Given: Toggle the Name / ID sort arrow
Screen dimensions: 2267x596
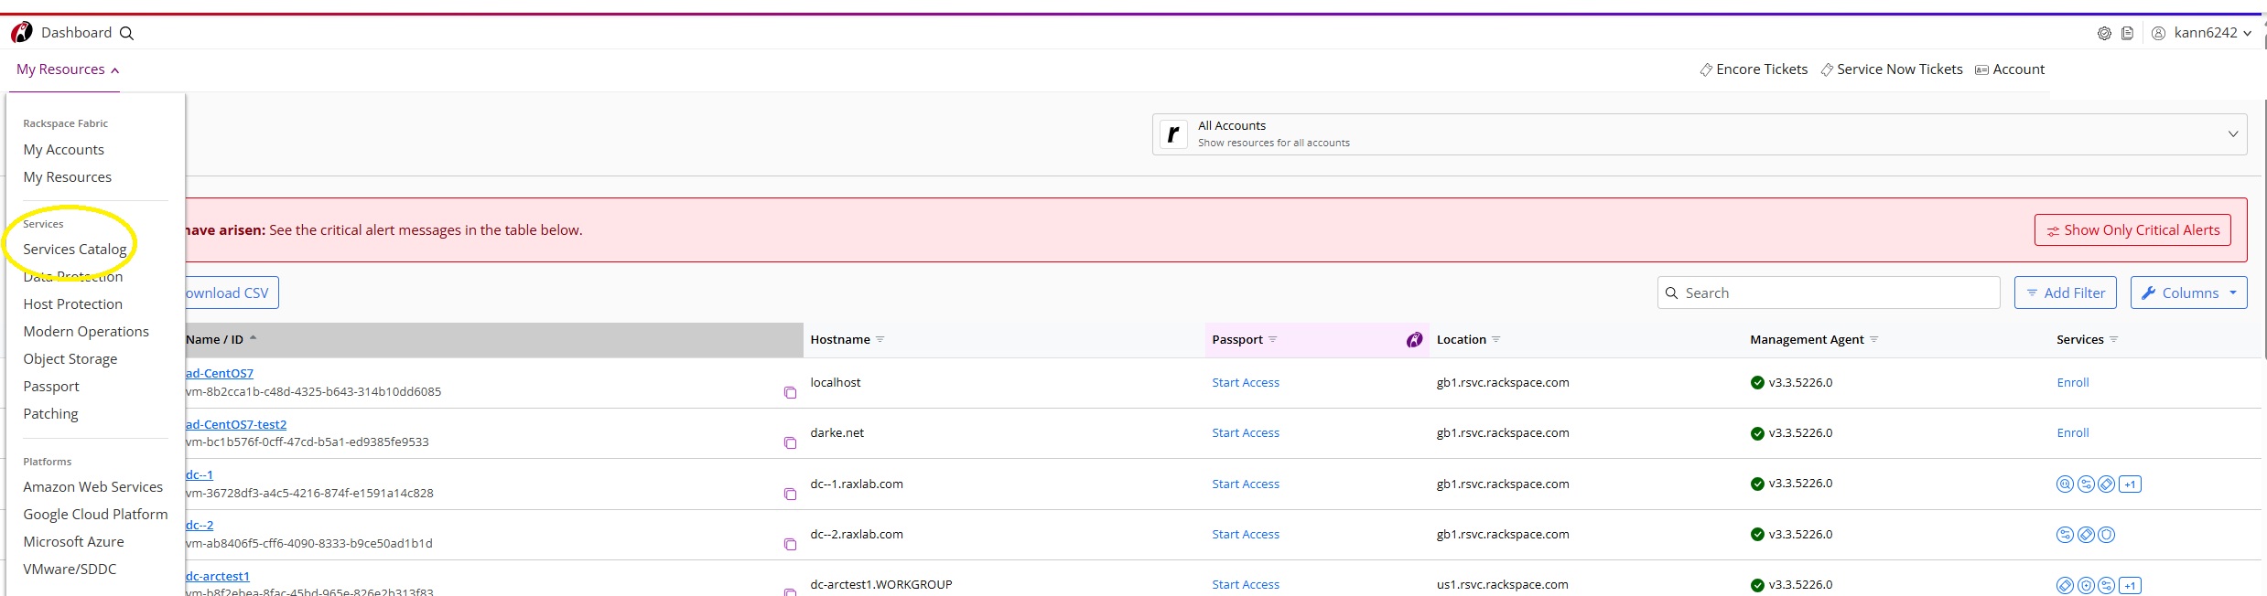Looking at the screenshot, I should coord(254,338).
